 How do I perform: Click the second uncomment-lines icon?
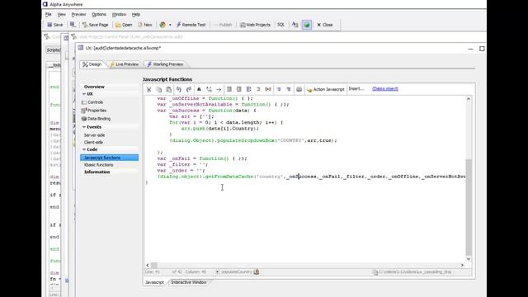pyautogui.click(x=289, y=89)
